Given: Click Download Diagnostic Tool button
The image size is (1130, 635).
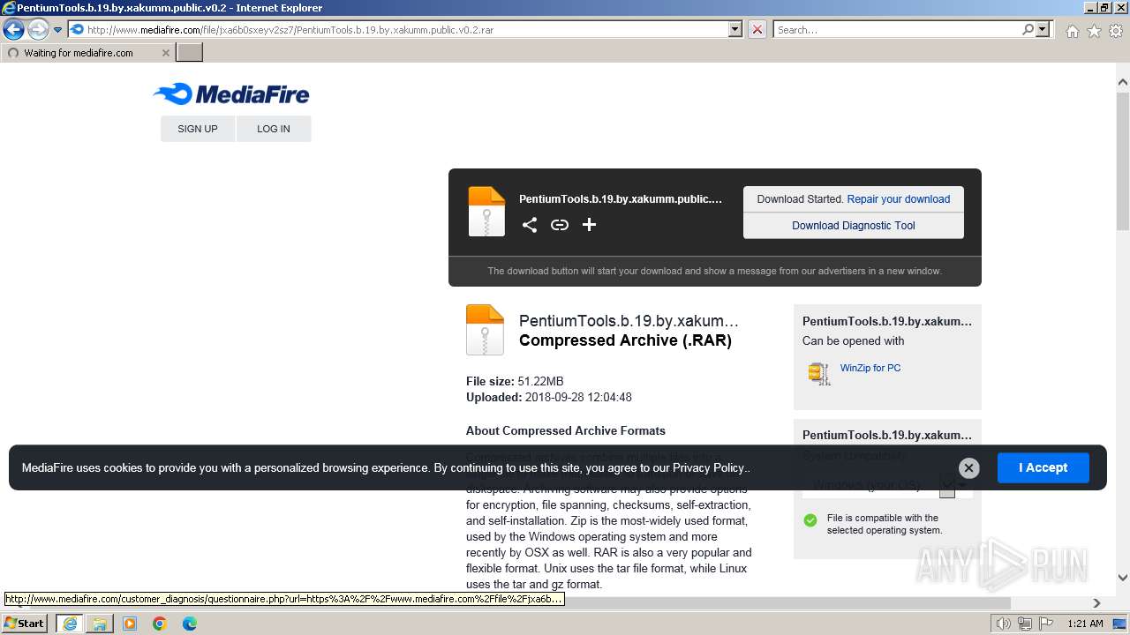Looking at the screenshot, I should (x=854, y=226).
